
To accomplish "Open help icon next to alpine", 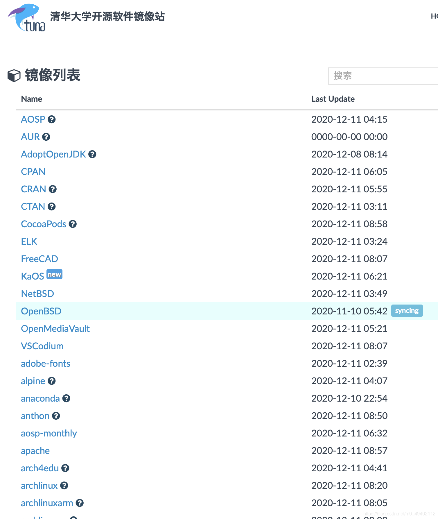I will (x=52, y=381).
